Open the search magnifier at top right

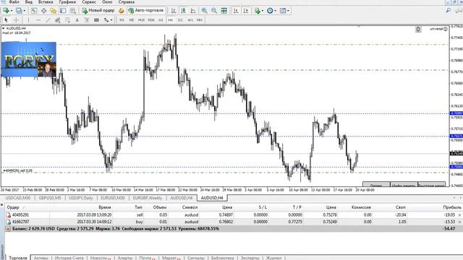449,10
